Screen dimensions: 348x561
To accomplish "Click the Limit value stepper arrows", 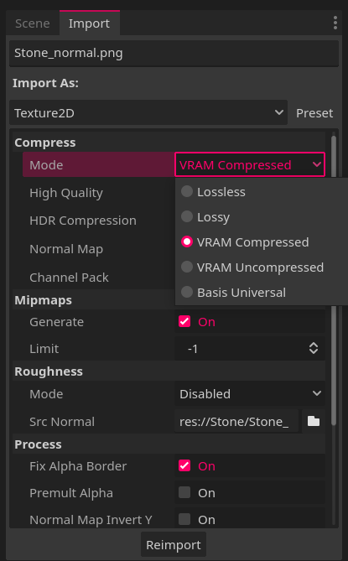I will click(x=314, y=348).
